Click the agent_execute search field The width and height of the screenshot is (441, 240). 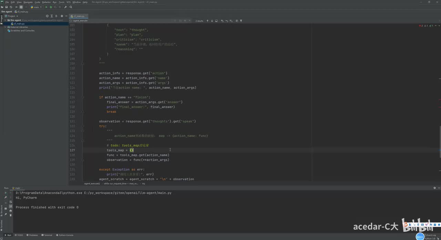pos(122,21)
